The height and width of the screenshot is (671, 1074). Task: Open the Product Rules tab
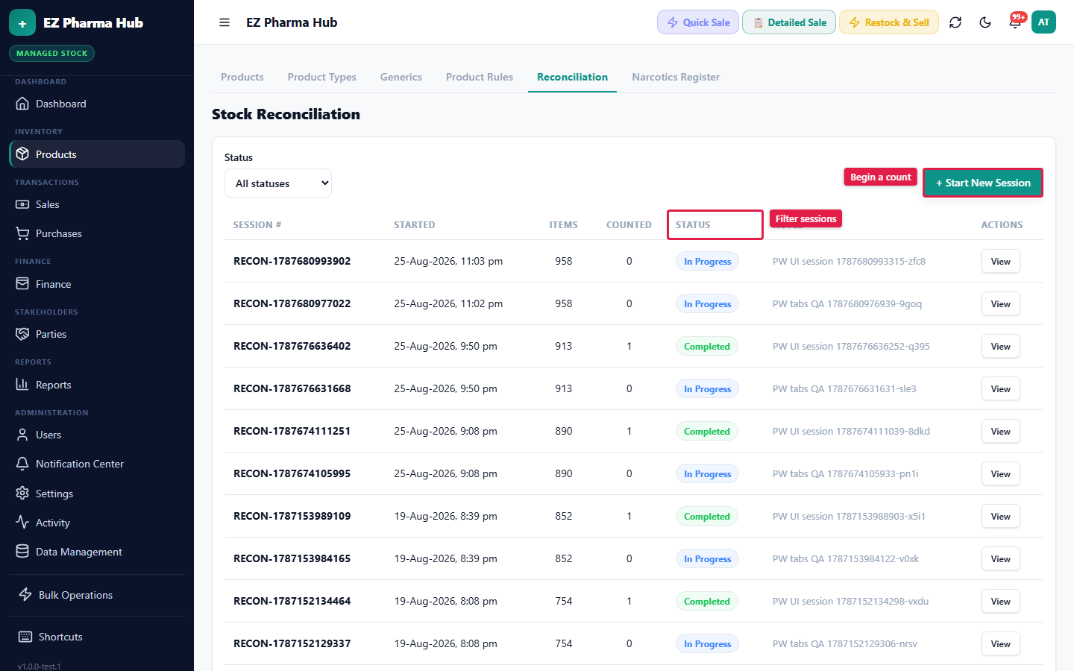[480, 77]
